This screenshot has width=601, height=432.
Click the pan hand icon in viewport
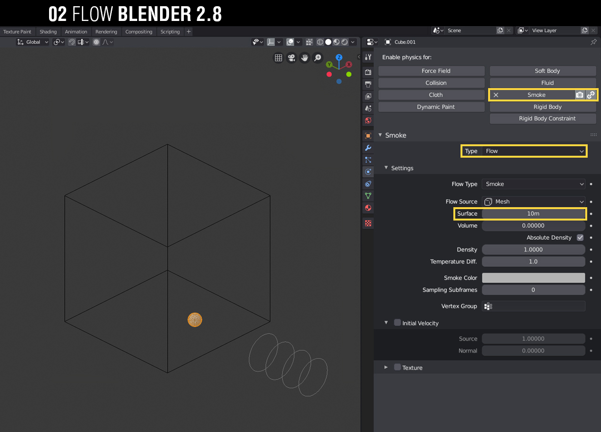tap(304, 58)
